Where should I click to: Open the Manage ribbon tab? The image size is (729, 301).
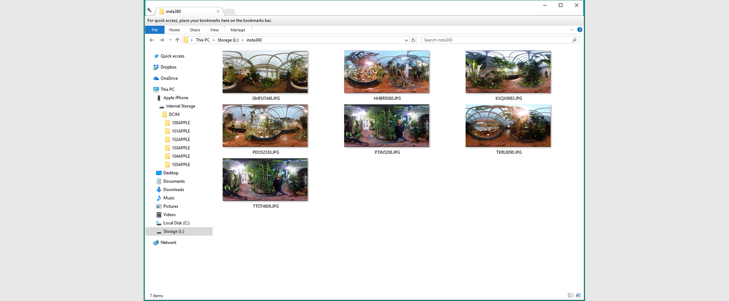[238, 30]
